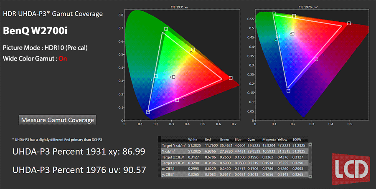Click the table scrollbar down arrow
Image resolution: width=376 pixels, height=189 pixels.
click(x=310, y=176)
